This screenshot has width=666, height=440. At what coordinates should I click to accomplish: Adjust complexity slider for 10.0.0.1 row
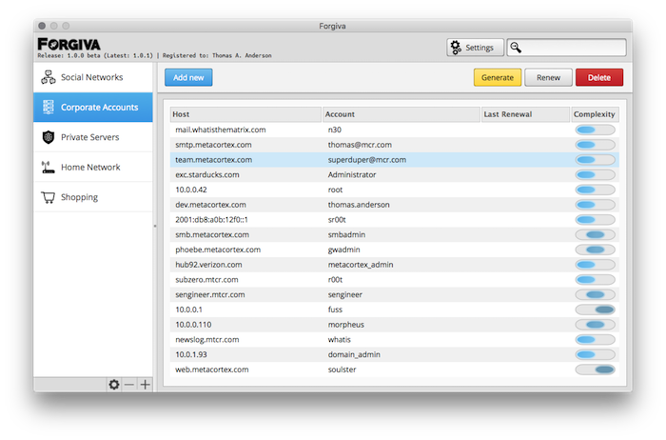[595, 310]
